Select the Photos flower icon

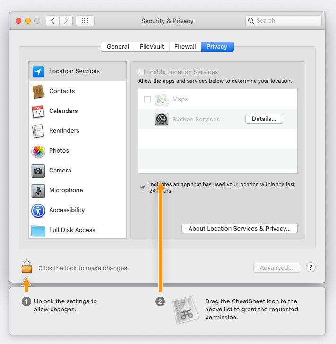coord(38,151)
